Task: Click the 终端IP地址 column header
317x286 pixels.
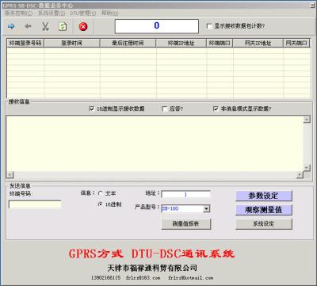Action: [x=181, y=43]
